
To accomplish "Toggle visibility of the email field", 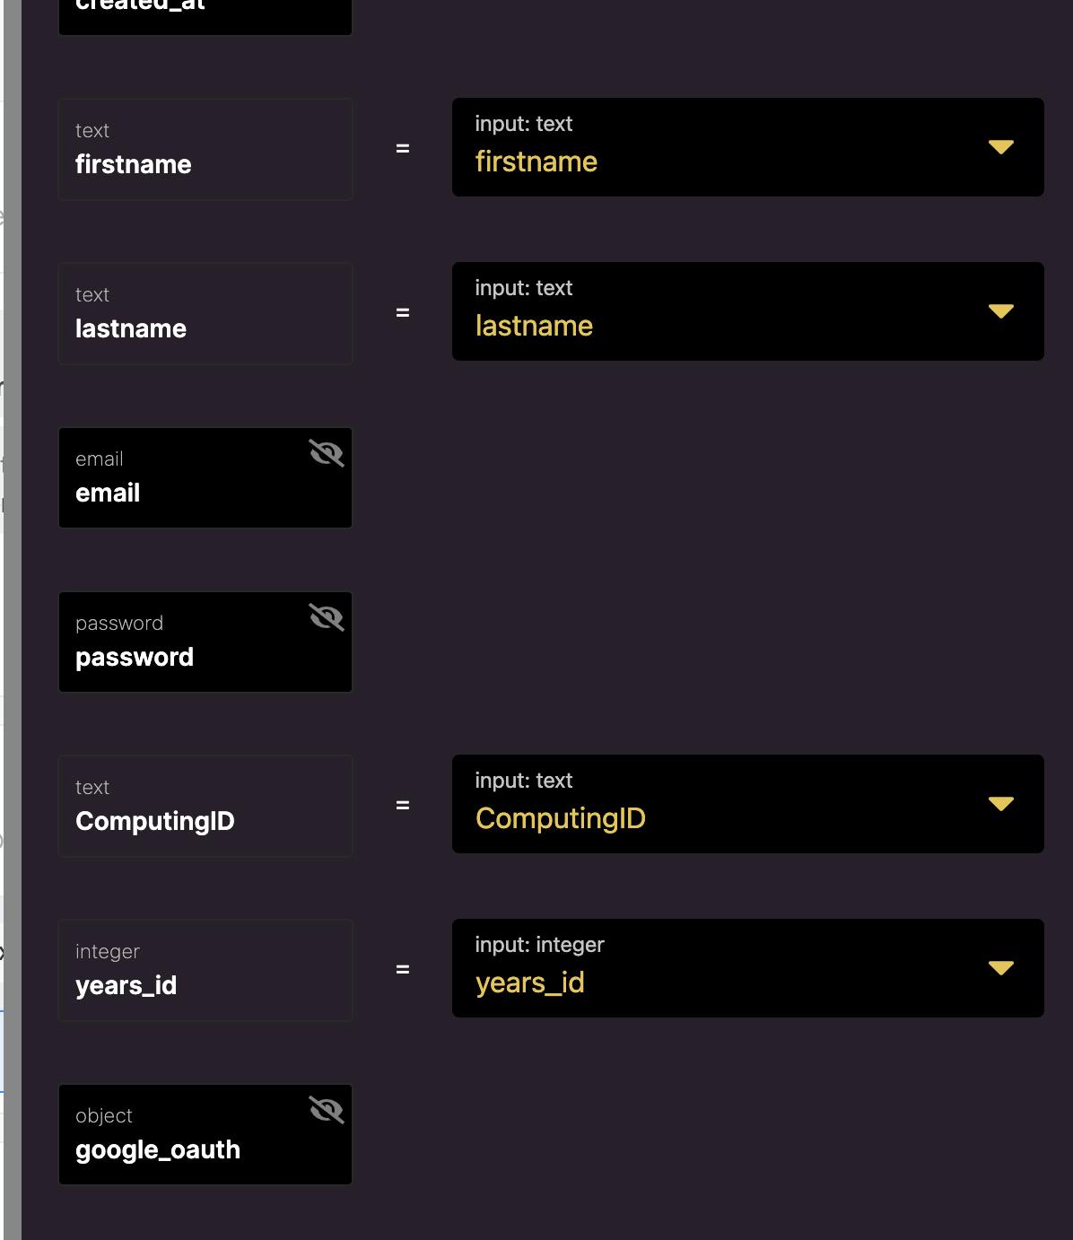I will pos(327,454).
